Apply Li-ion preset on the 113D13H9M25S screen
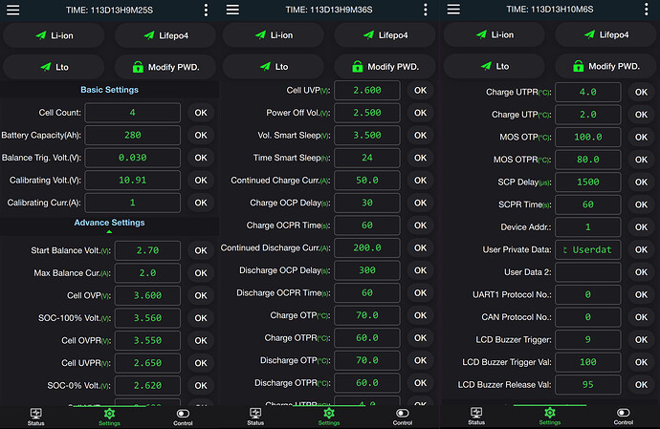The width and height of the screenshot is (660, 429). (54, 35)
